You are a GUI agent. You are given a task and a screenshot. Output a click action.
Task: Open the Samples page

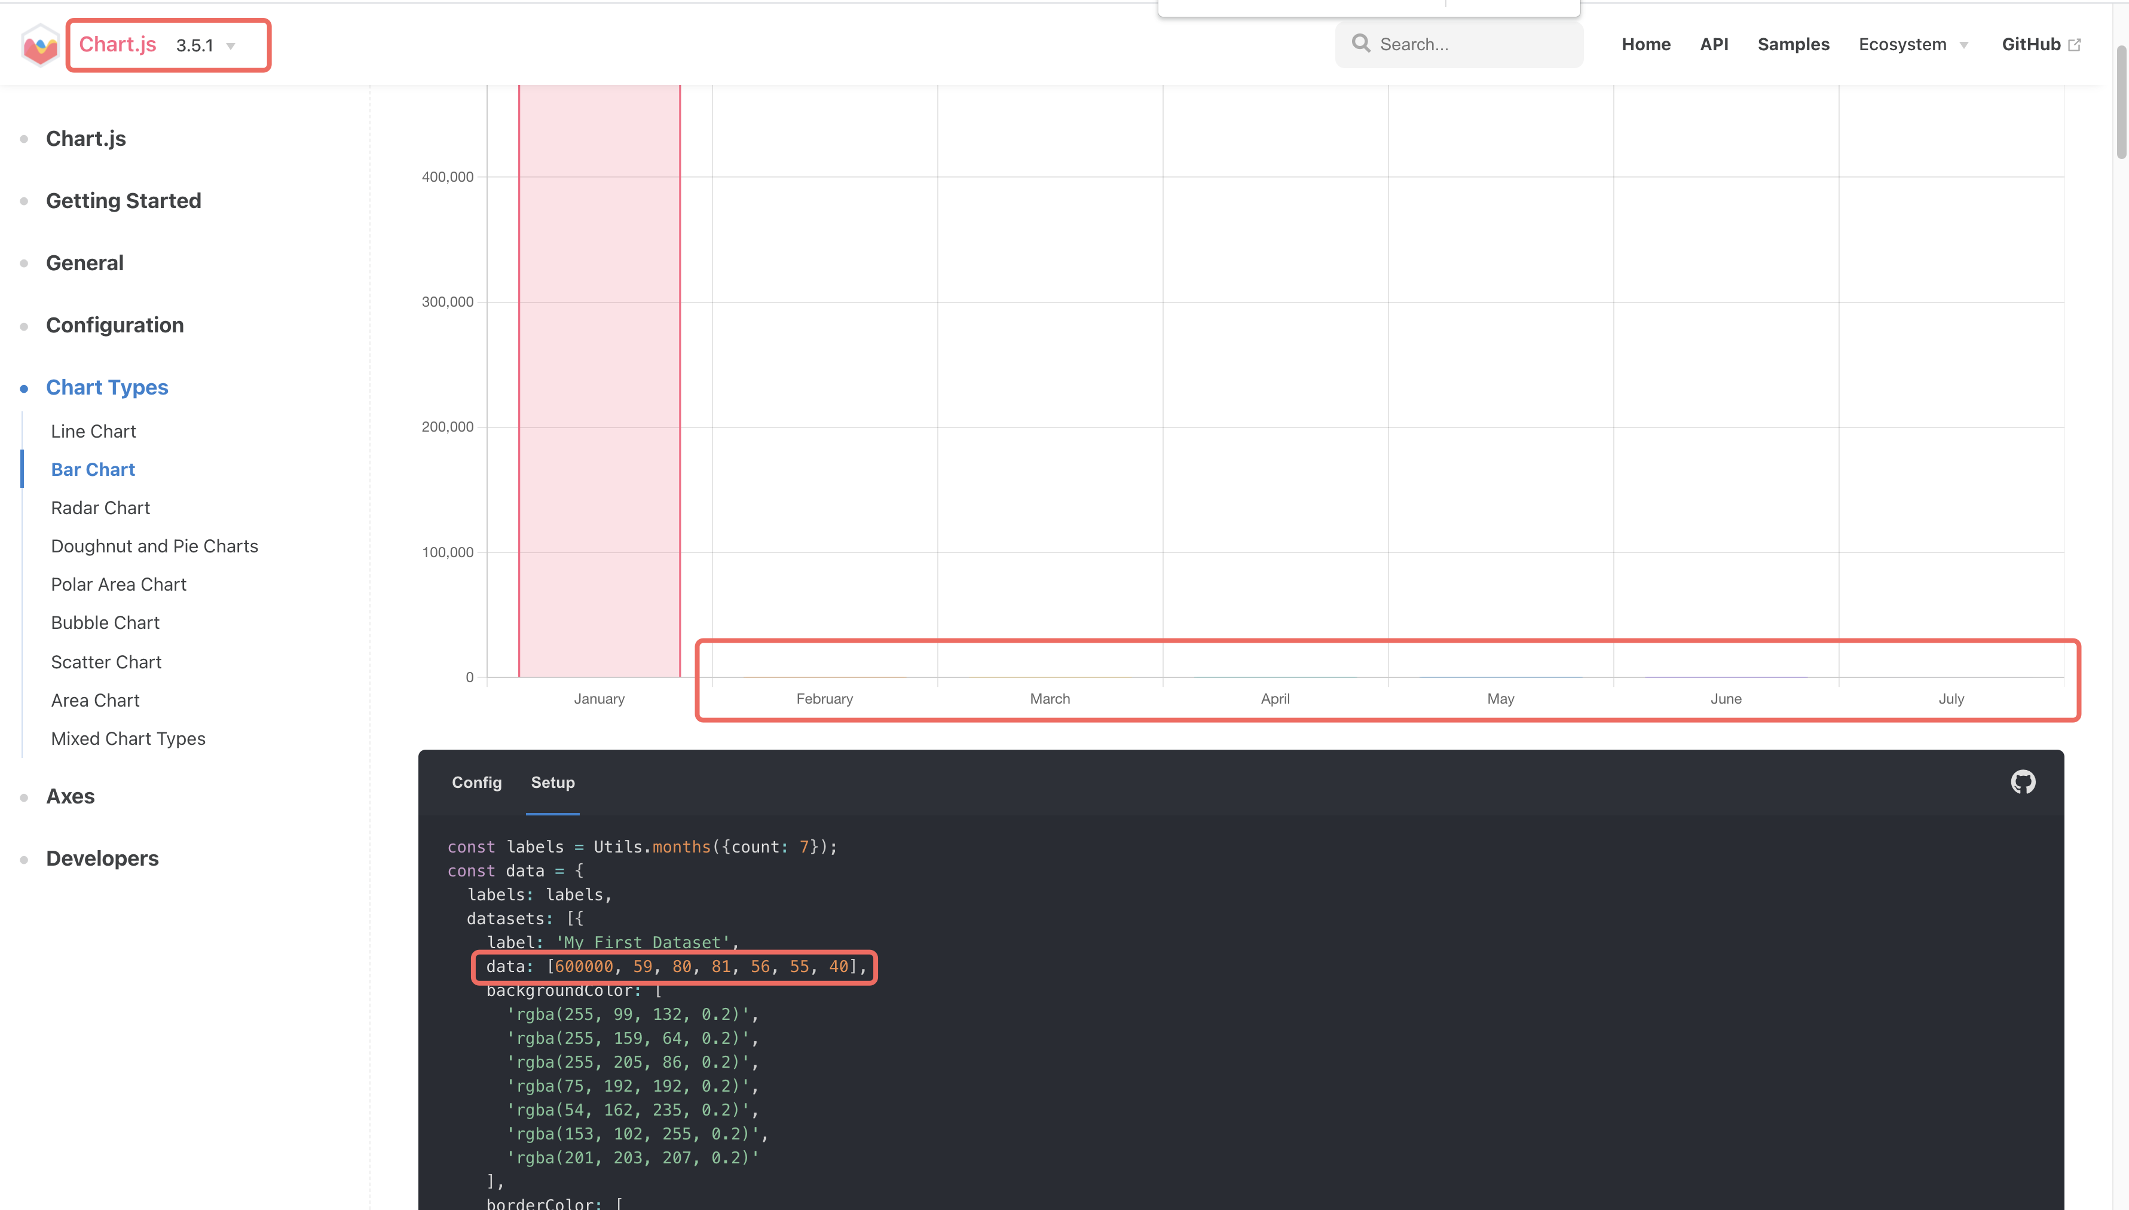pos(1792,44)
